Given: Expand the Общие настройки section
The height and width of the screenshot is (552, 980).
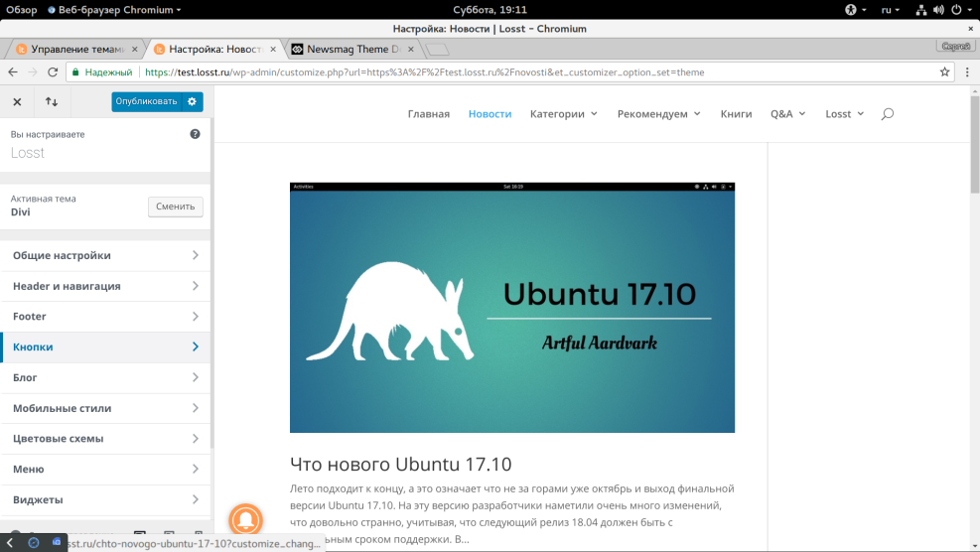Looking at the screenshot, I should [x=105, y=255].
